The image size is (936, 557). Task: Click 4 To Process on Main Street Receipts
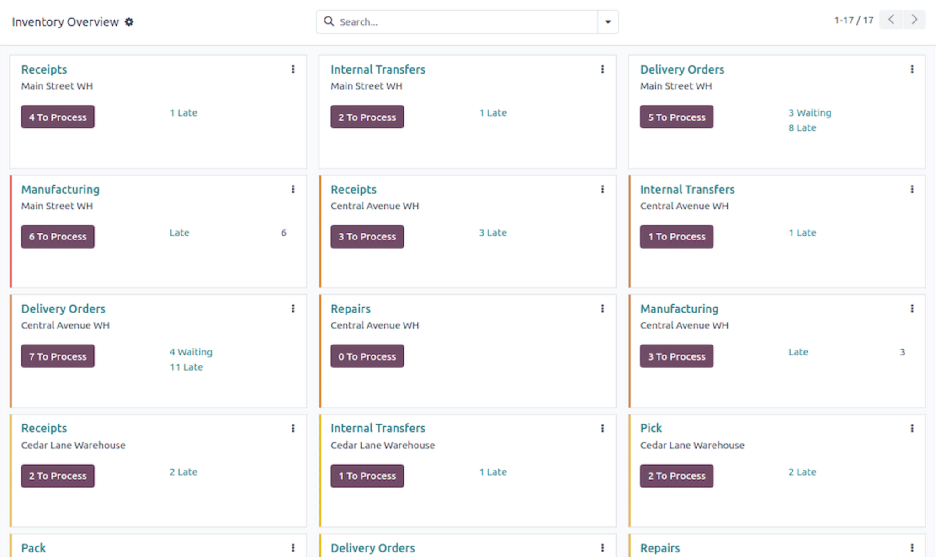(x=58, y=117)
